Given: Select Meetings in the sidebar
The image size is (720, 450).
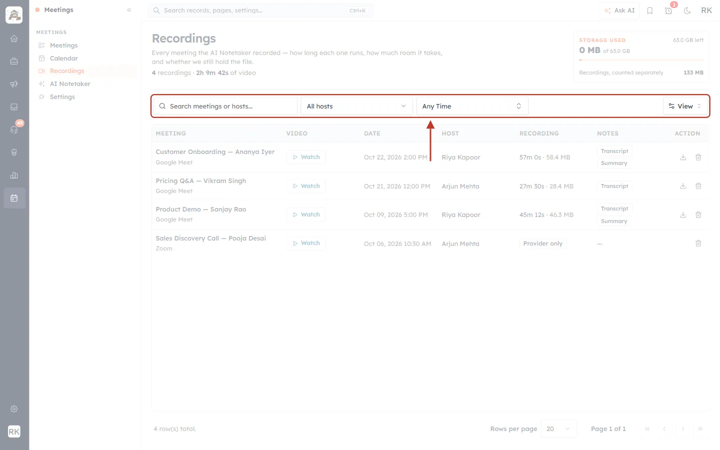Looking at the screenshot, I should click(x=64, y=45).
